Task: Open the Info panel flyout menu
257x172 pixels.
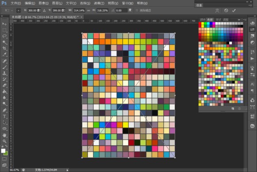Action: pyautogui.click(x=250, y=5)
